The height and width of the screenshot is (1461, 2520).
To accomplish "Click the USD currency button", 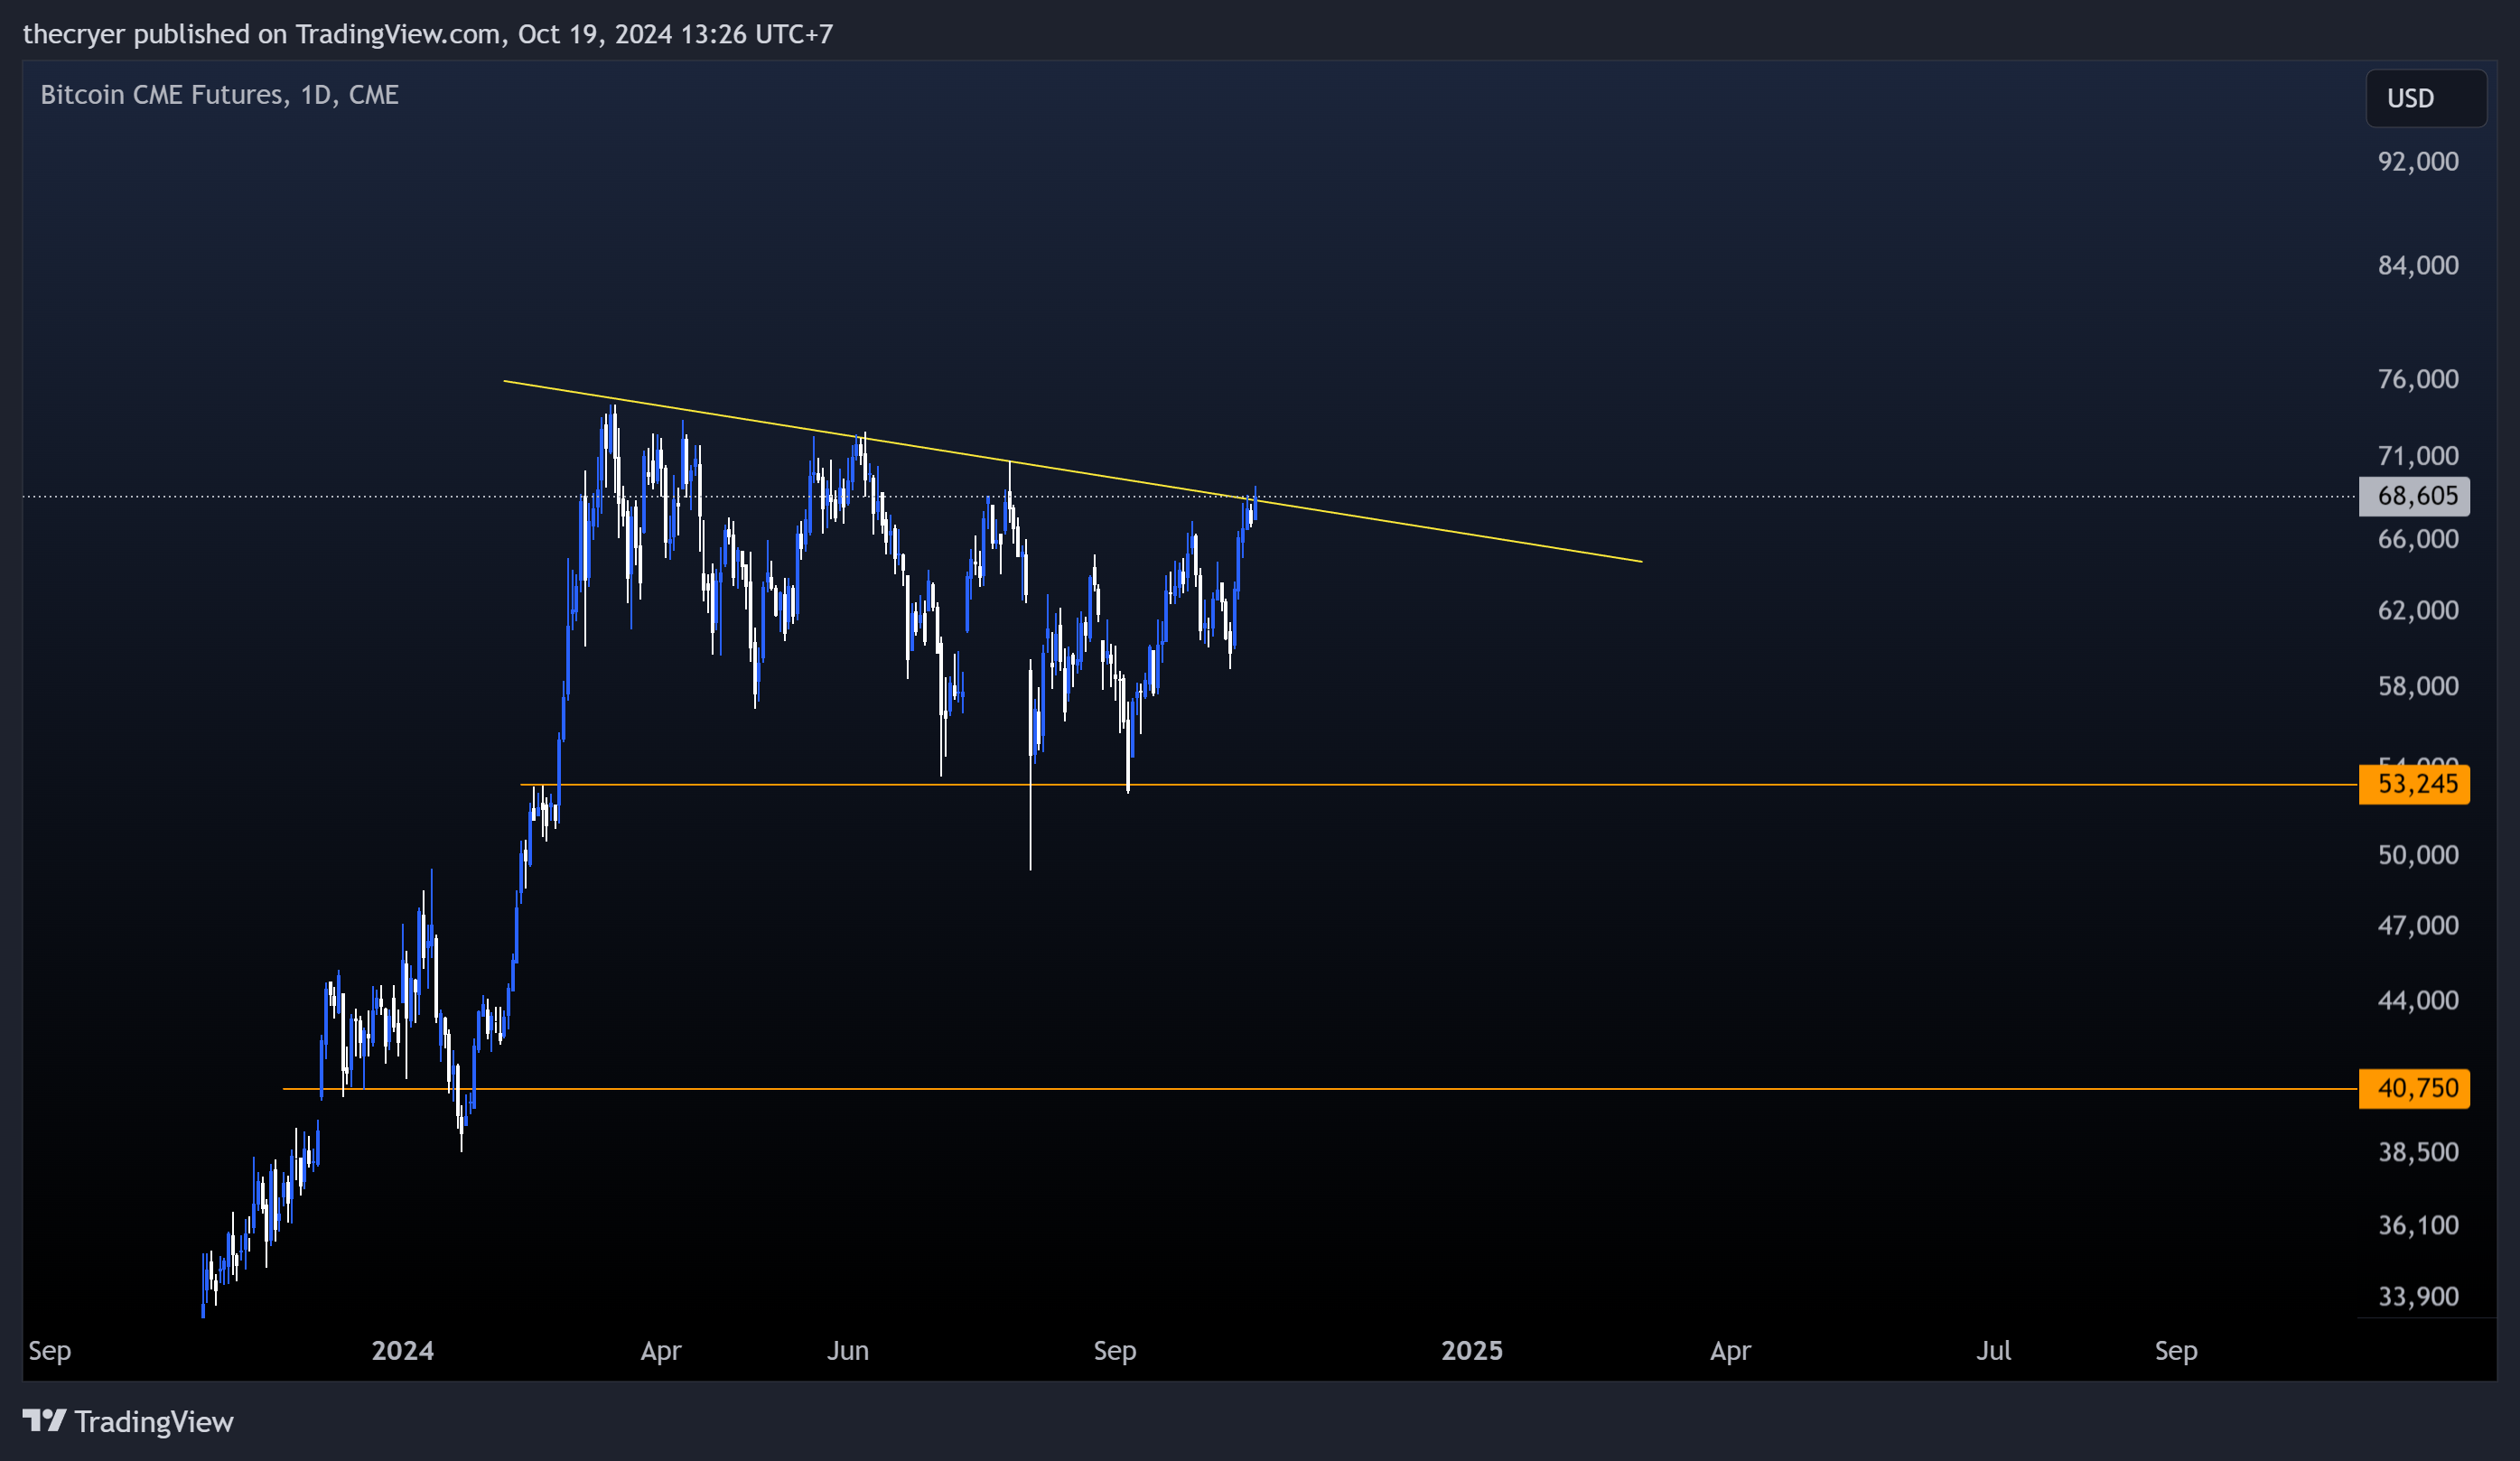I will [2425, 98].
